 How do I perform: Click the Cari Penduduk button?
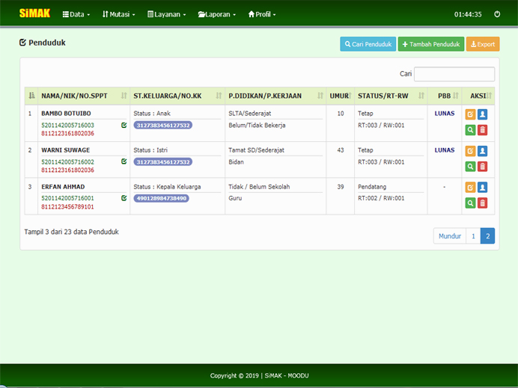pyautogui.click(x=368, y=44)
